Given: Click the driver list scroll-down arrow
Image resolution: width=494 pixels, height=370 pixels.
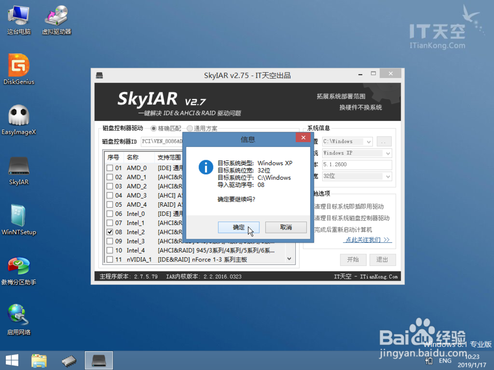Looking at the screenshot, I should 289,259.
